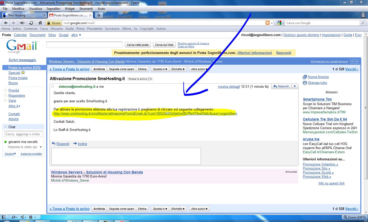Click Glossario in the navigation bar
368x222 pixels.
click(56, 29)
